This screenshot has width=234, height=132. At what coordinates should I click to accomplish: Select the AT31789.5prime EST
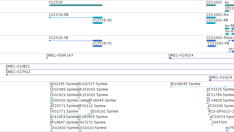(x=208, y=98)
